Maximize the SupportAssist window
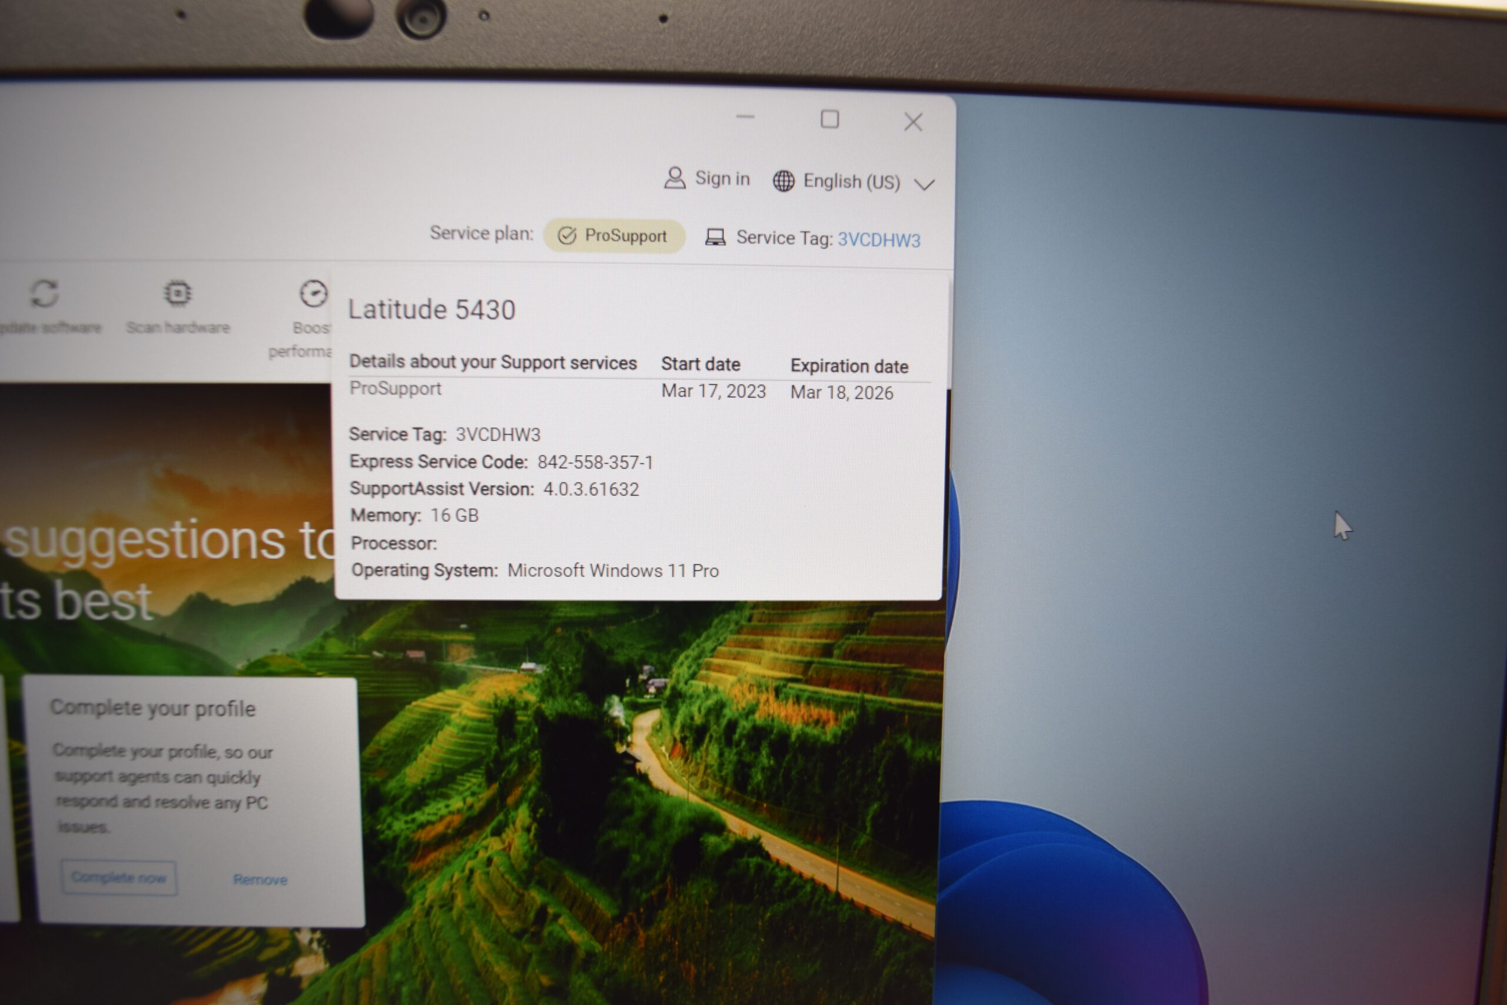 (x=830, y=119)
